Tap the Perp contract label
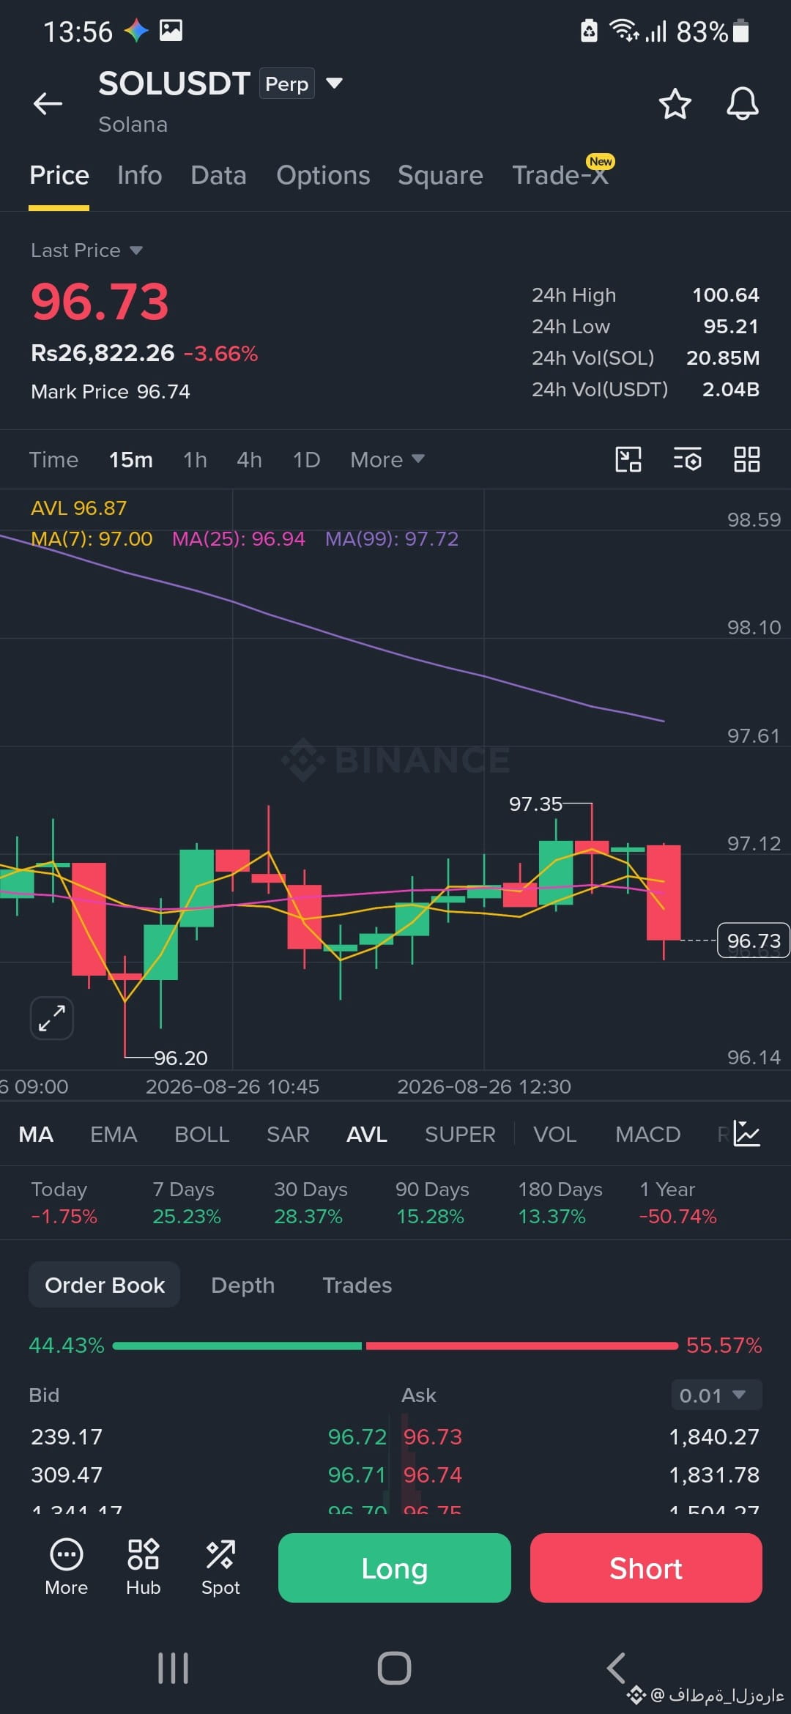Viewport: 791px width, 1714px height. (x=287, y=84)
